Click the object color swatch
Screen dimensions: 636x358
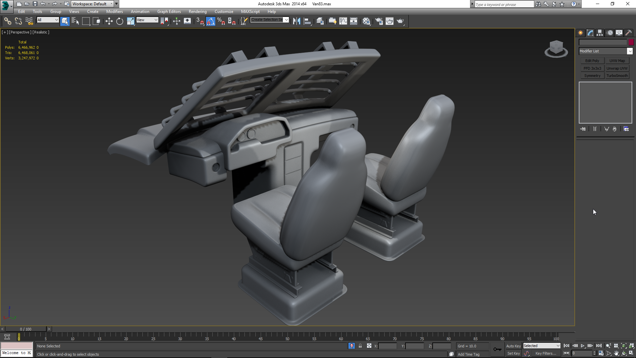(x=631, y=42)
